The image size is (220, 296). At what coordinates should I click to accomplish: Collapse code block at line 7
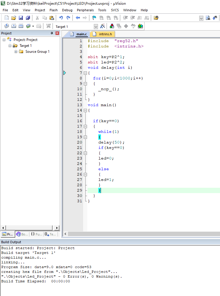tap(86, 73)
